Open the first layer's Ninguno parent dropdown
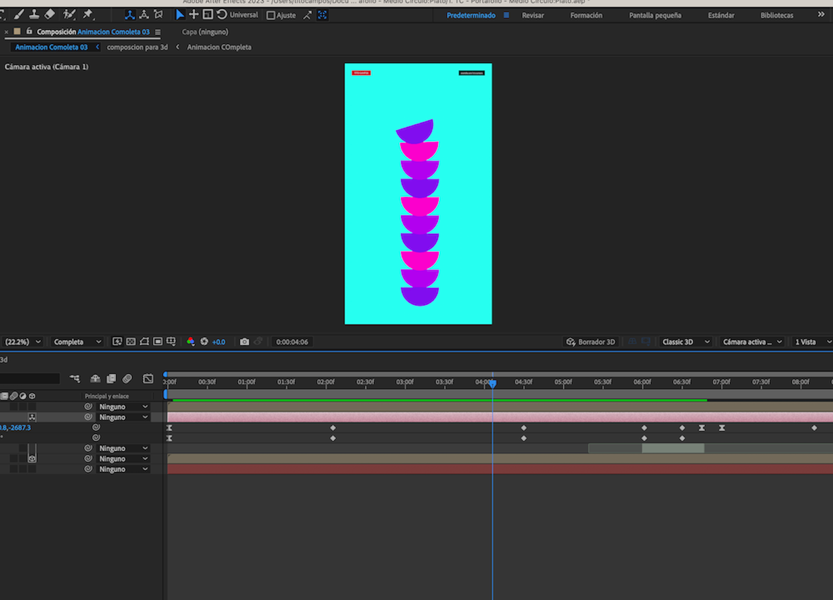The width and height of the screenshot is (833, 600). click(x=124, y=407)
